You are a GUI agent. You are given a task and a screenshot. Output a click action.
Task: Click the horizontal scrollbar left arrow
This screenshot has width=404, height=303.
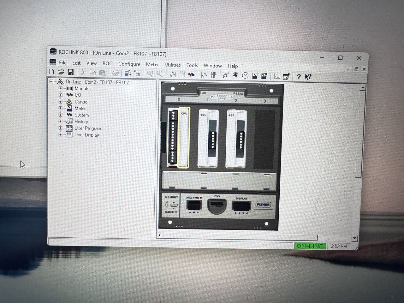click(160, 235)
